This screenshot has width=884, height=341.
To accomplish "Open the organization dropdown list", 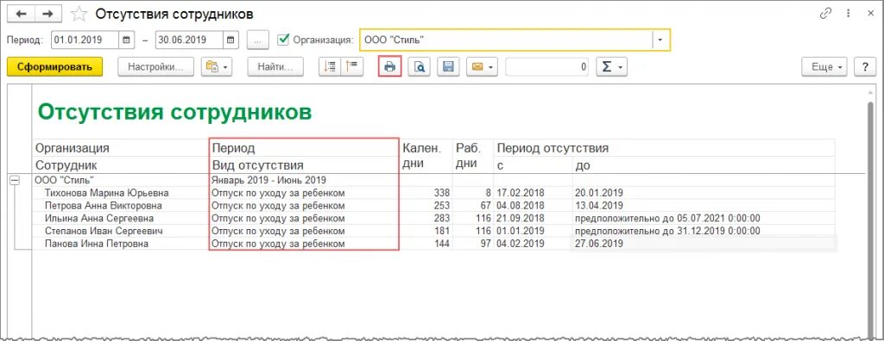I will click(x=661, y=40).
